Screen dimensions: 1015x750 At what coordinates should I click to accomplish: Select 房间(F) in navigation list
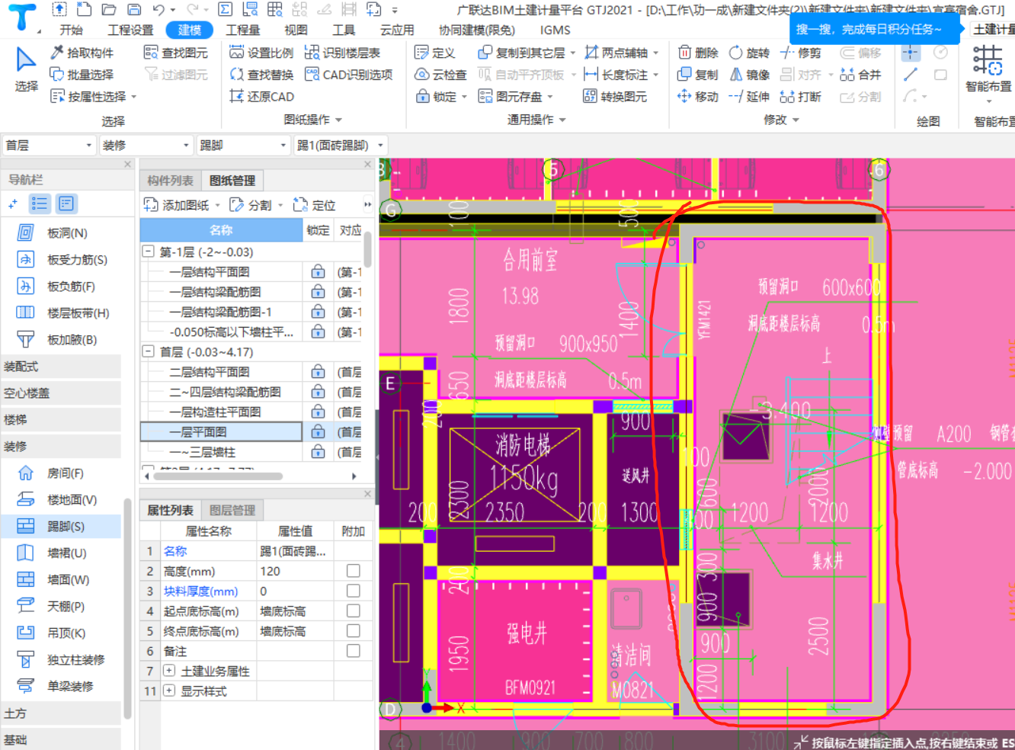click(x=61, y=473)
